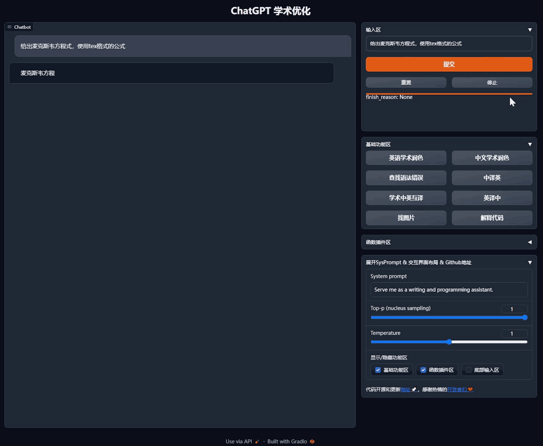Screen dimensions: 543x446
Task: Click the rocket icon next to Use via API
Action: tap(257, 442)
